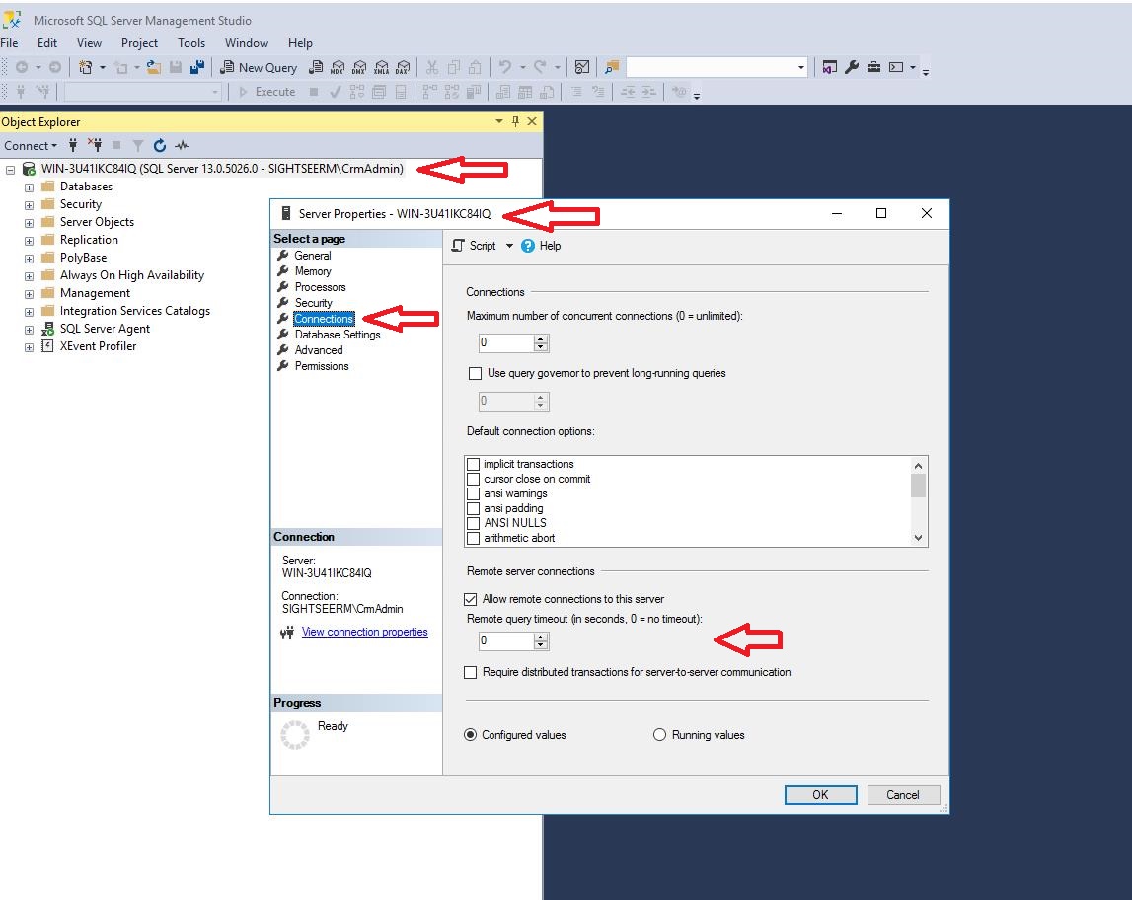Click the New Query toolbar button
Screen dimensions: 1132x900
coord(258,67)
